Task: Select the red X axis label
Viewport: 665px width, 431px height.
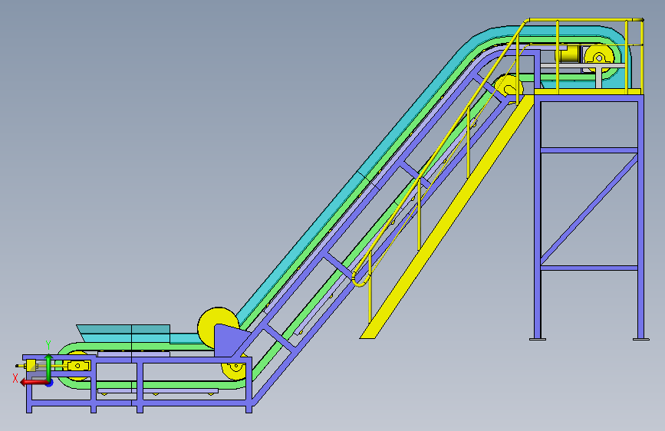Action: coord(15,378)
